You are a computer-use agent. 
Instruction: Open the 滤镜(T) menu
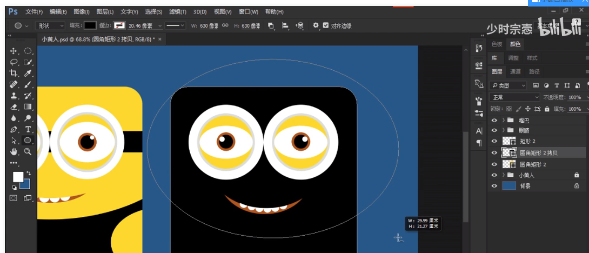point(177,12)
